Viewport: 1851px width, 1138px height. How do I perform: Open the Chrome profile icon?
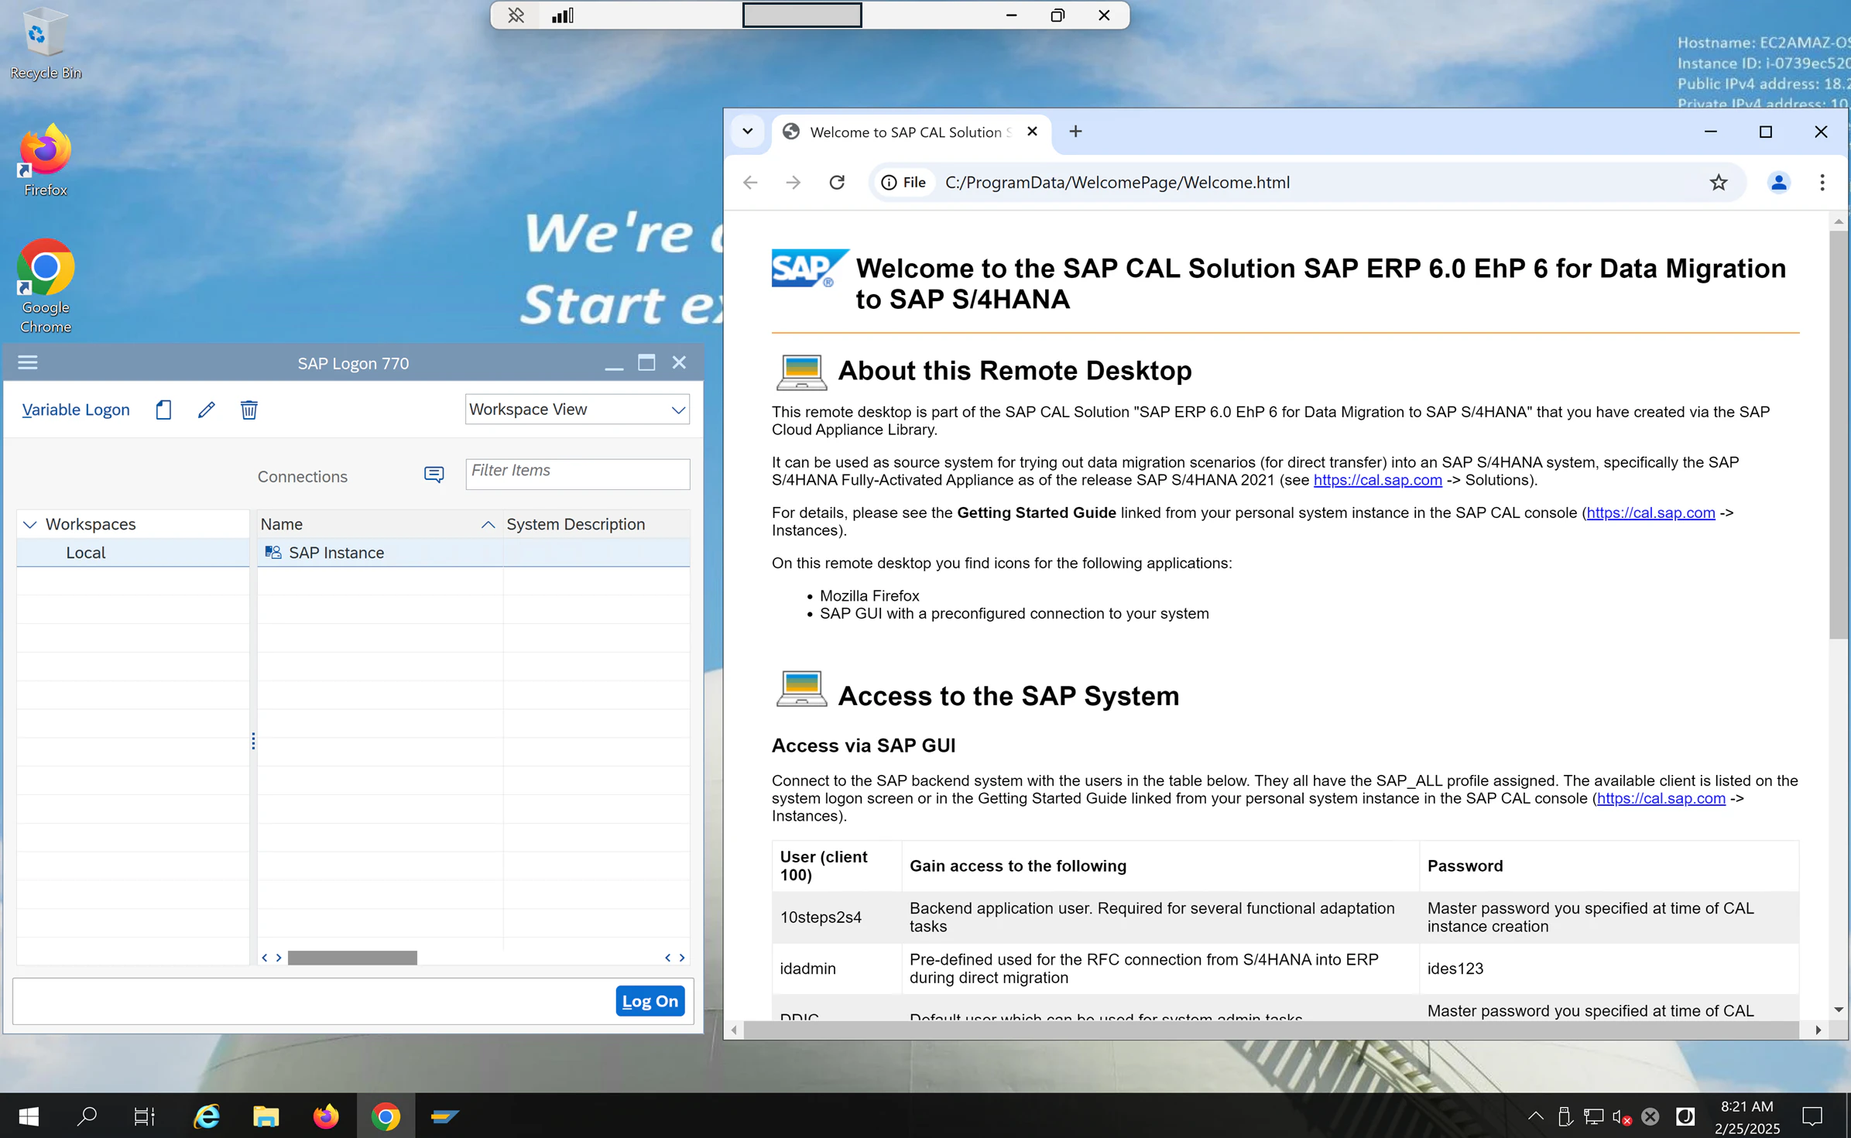(1778, 183)
